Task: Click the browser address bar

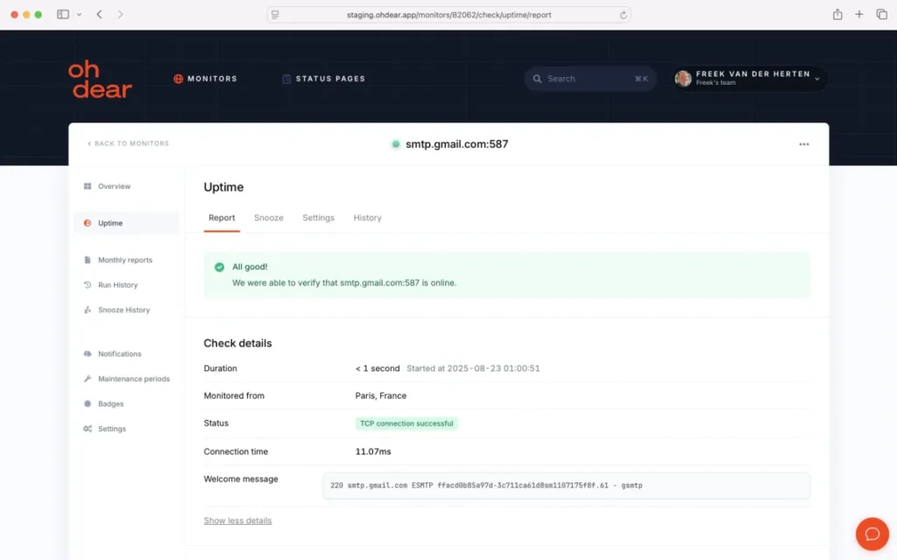Action: tap(448, 15)
